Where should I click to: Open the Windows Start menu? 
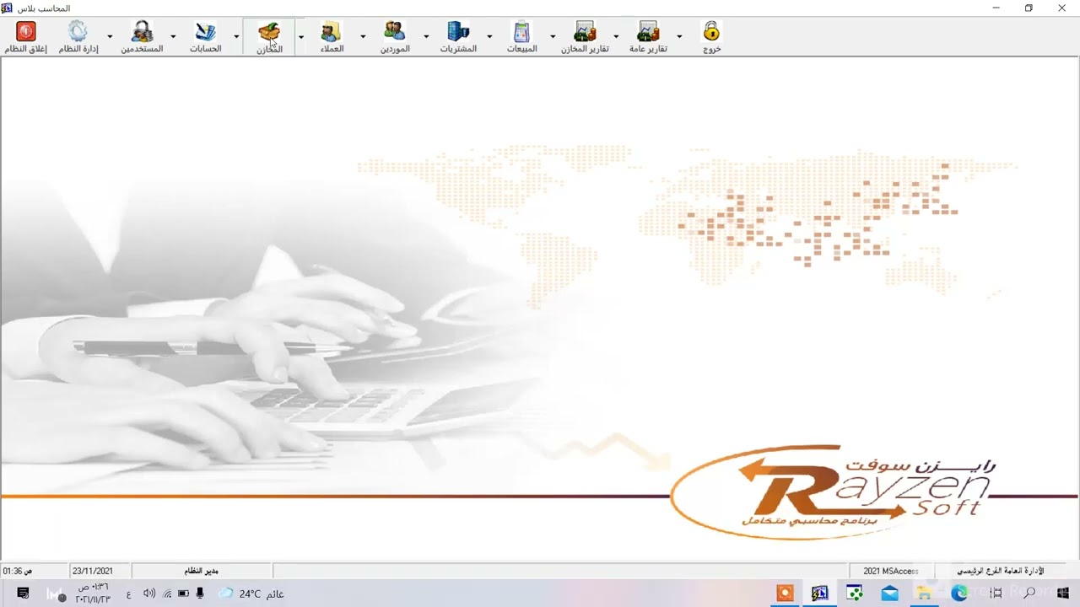point(1063,594)
